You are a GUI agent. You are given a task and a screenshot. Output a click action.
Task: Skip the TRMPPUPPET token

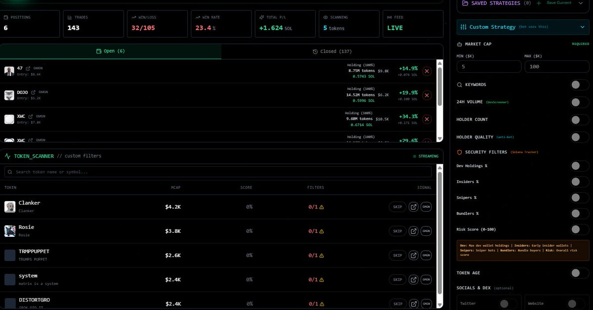click(x=398, y=255)
